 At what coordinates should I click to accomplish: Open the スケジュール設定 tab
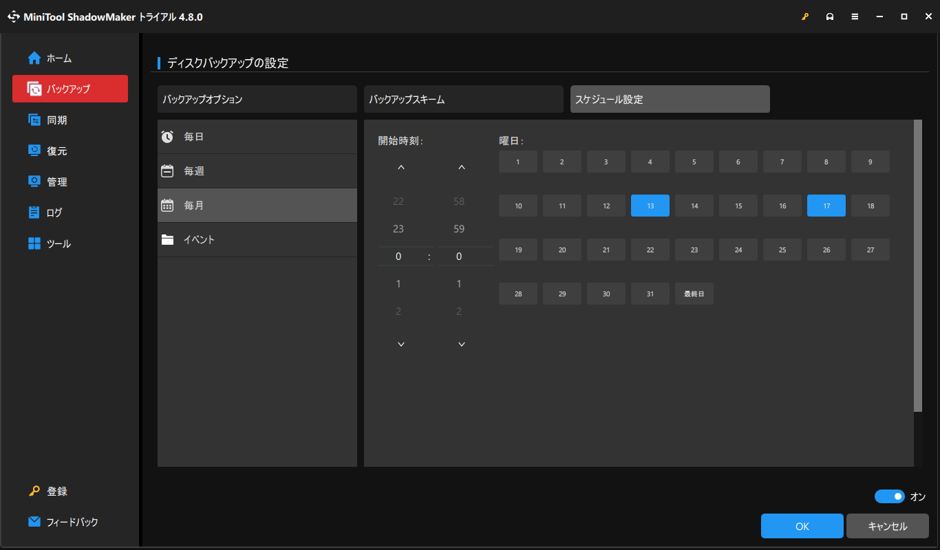pyautogui.click(x=670, y=99)
